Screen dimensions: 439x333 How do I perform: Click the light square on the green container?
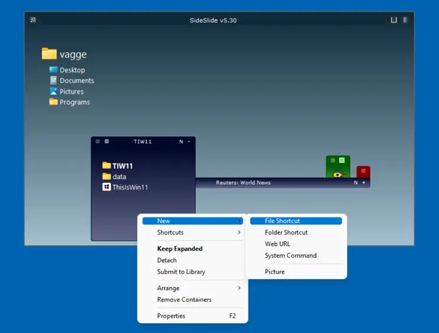342,160
